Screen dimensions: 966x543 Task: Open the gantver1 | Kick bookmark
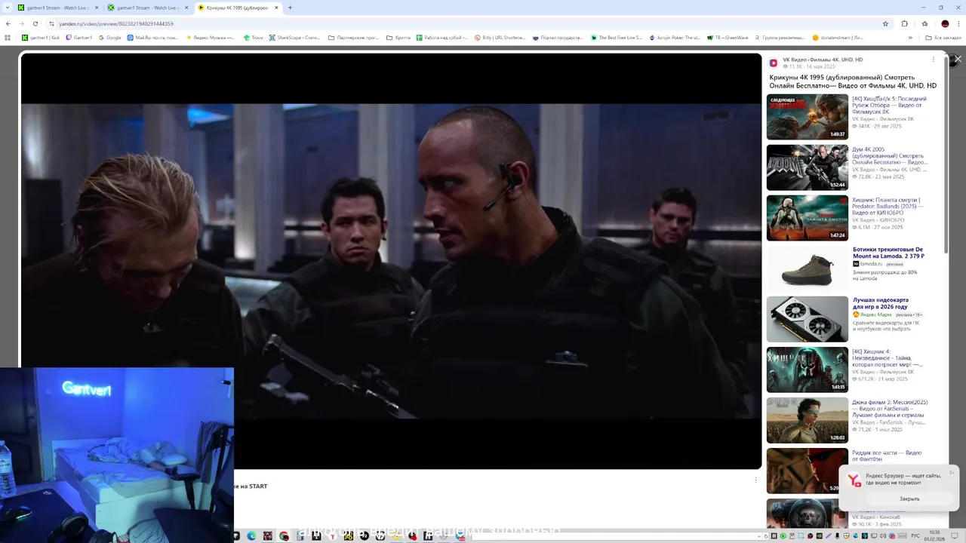coord(41,37)
